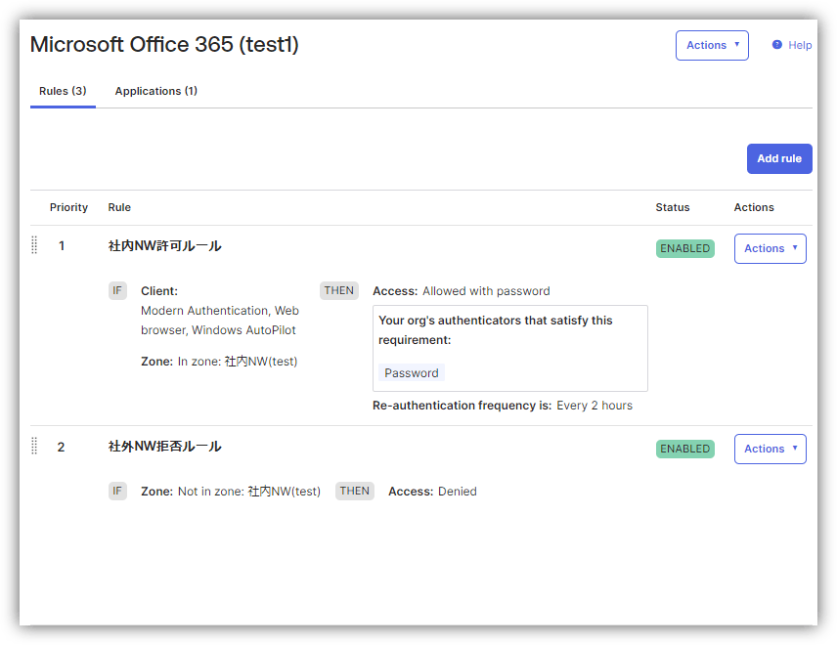Click the Status column header
Viewport: 837px width, 645px height.
[673, 207]
